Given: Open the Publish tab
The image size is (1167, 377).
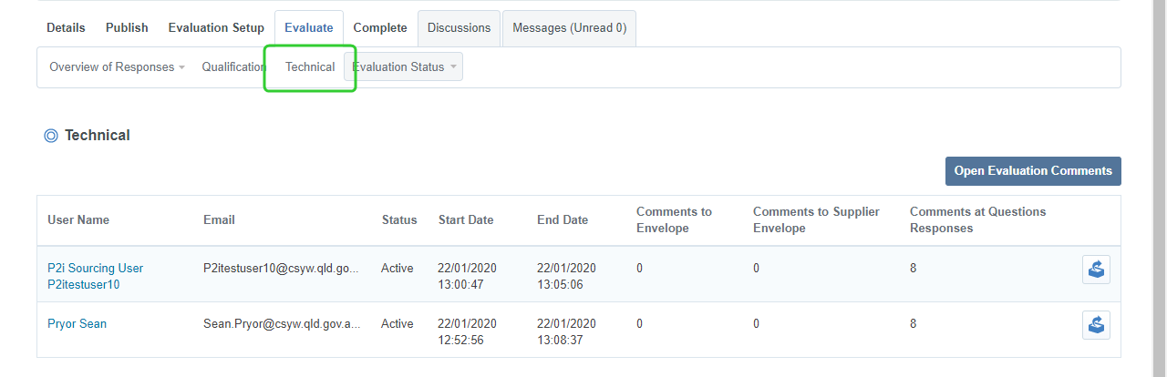Looking at the screenshot, I should click(127, 28).
